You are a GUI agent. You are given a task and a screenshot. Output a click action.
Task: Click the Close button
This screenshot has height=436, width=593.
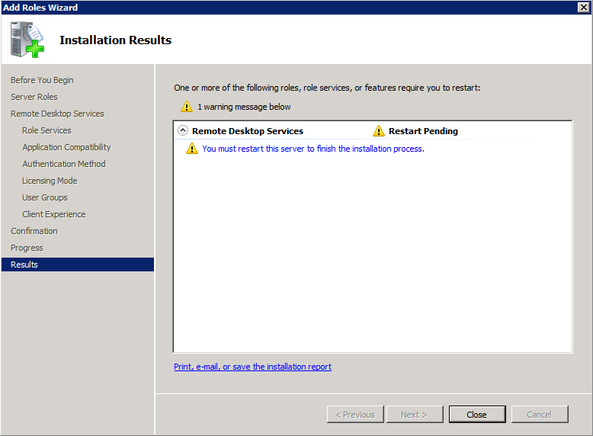tap(477, 415)
